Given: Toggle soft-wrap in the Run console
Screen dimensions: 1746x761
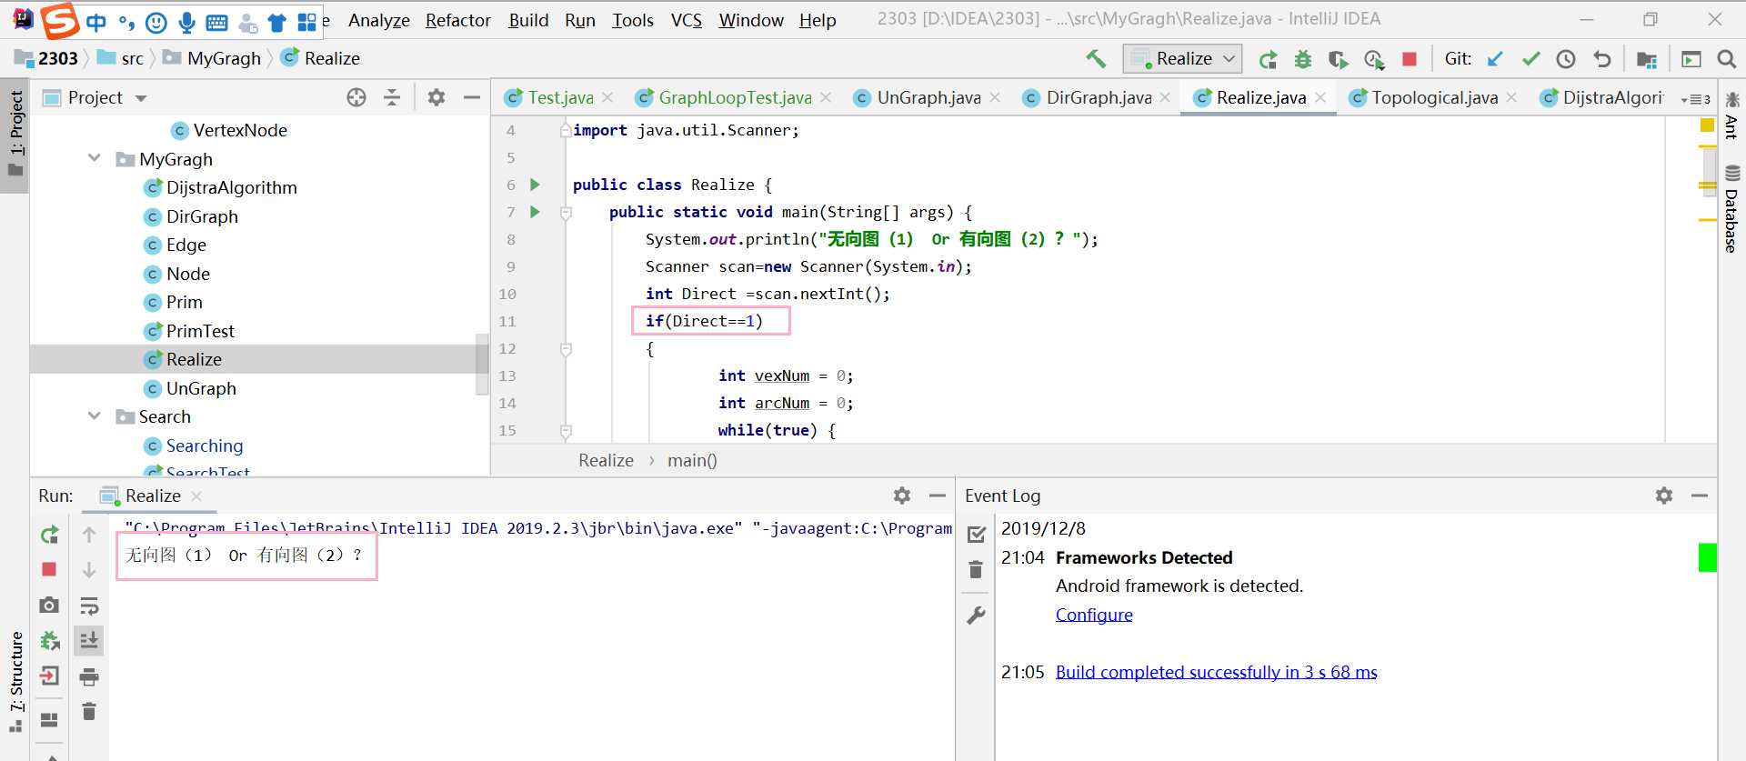Looking at the screenshot, I should coord(89,606).
